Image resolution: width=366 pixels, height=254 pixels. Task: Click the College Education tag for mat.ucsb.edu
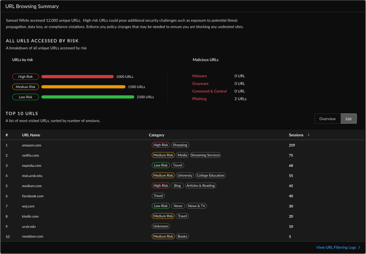pos(210,175)
